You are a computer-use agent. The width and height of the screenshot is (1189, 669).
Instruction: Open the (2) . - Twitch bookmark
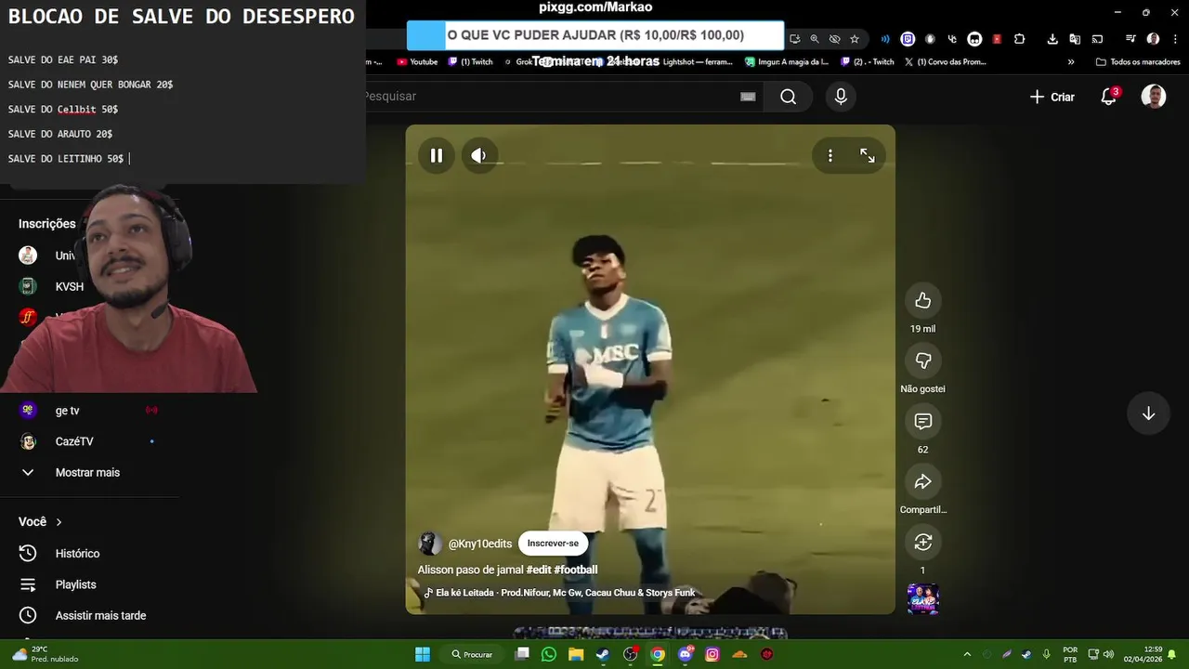pyautogui.click(x=868, y=62)
